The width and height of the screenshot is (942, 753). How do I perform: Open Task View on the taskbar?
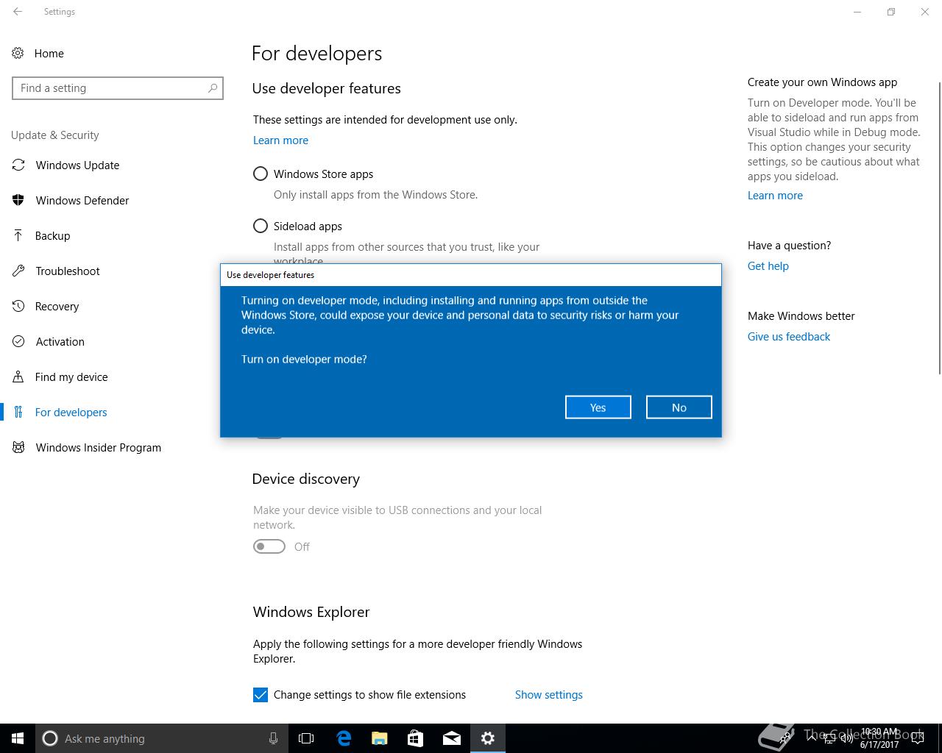coord(306,738)
